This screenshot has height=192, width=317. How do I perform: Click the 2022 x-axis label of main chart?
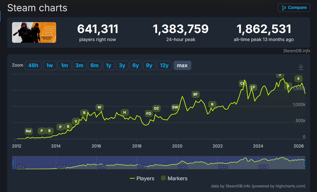[x=218, y=146]
